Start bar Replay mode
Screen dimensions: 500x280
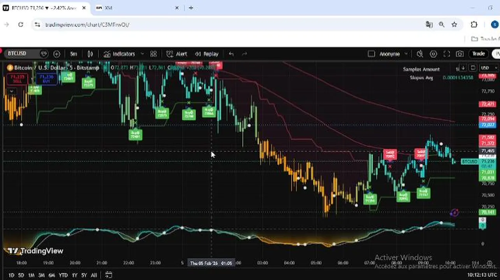pos(206,54)
